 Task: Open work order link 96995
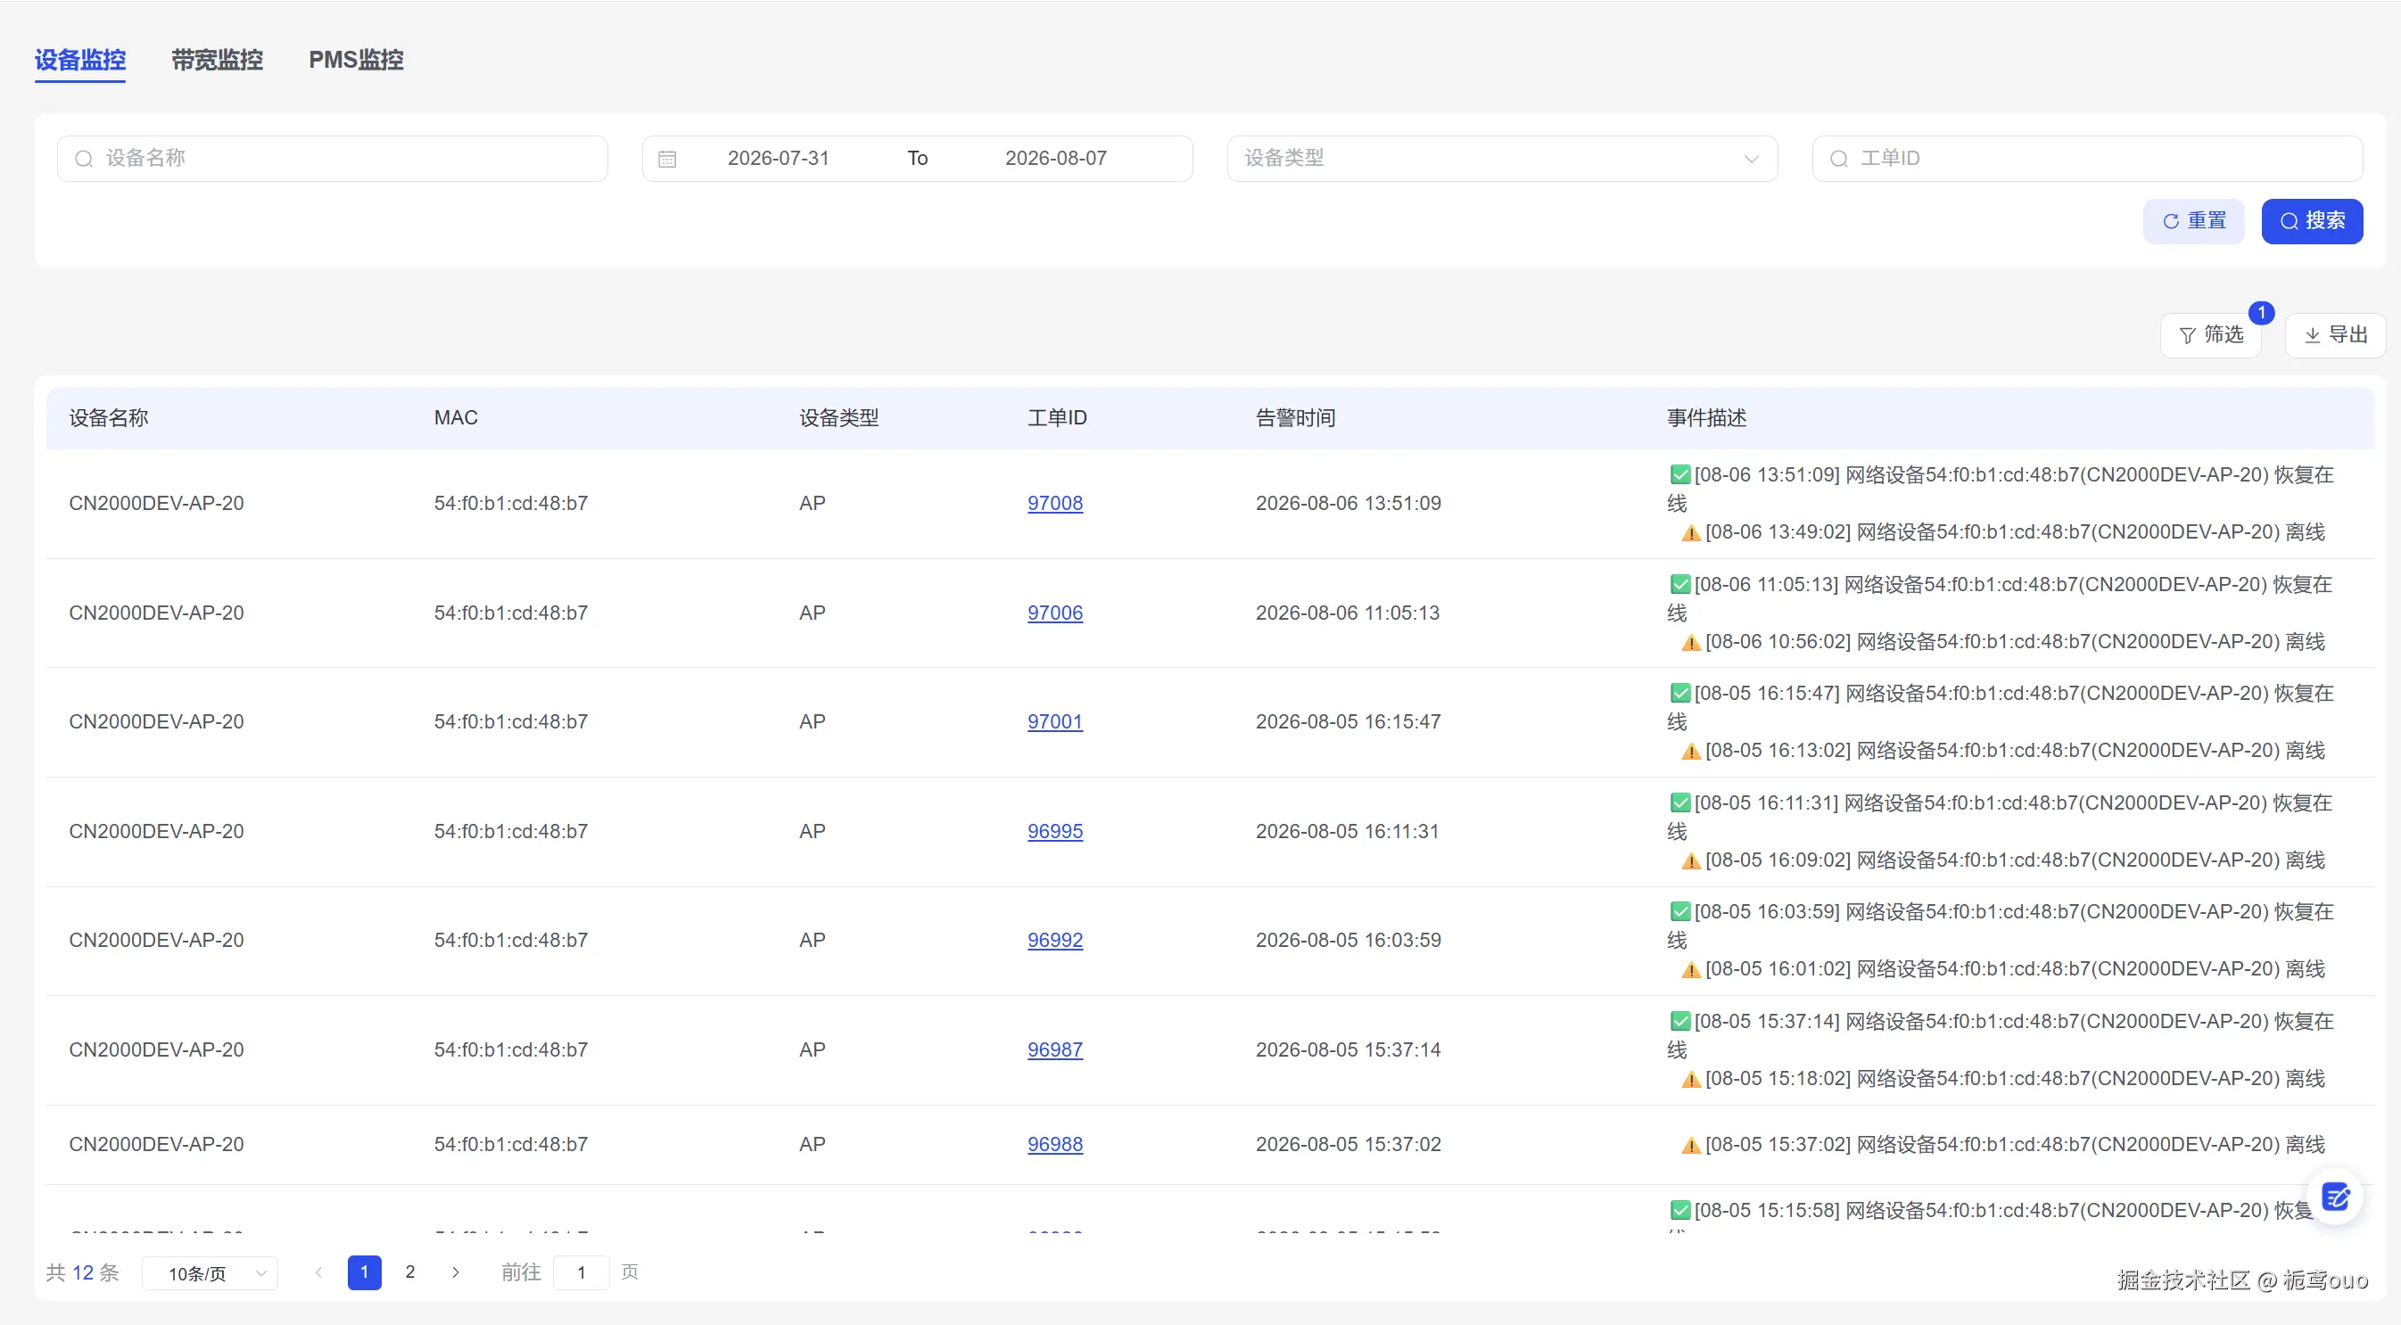pos(1055,831)
